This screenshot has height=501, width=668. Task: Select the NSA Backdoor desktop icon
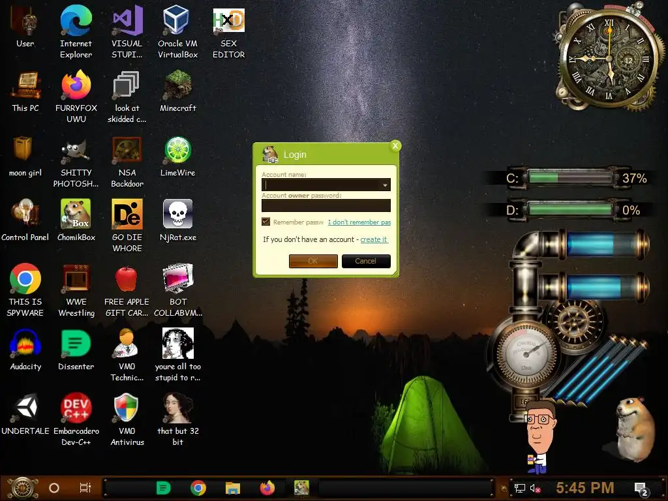pos(127,162)
